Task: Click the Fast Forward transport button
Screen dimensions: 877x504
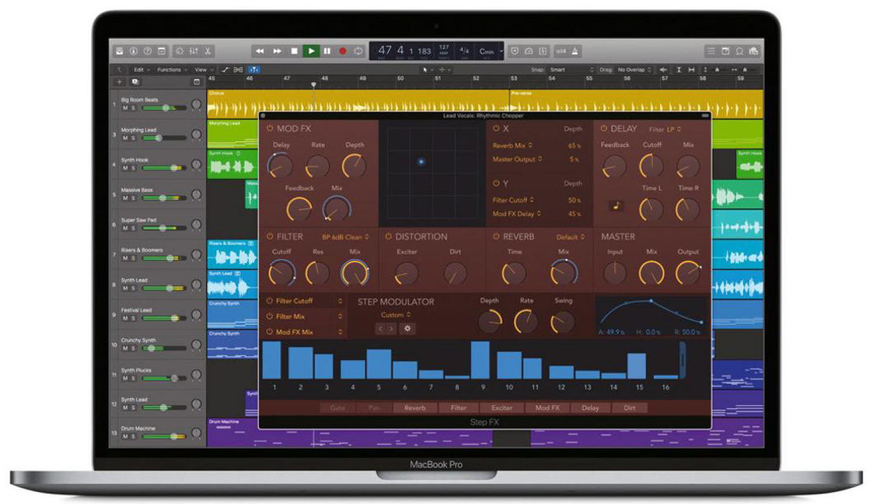Action: click(277, 51)
